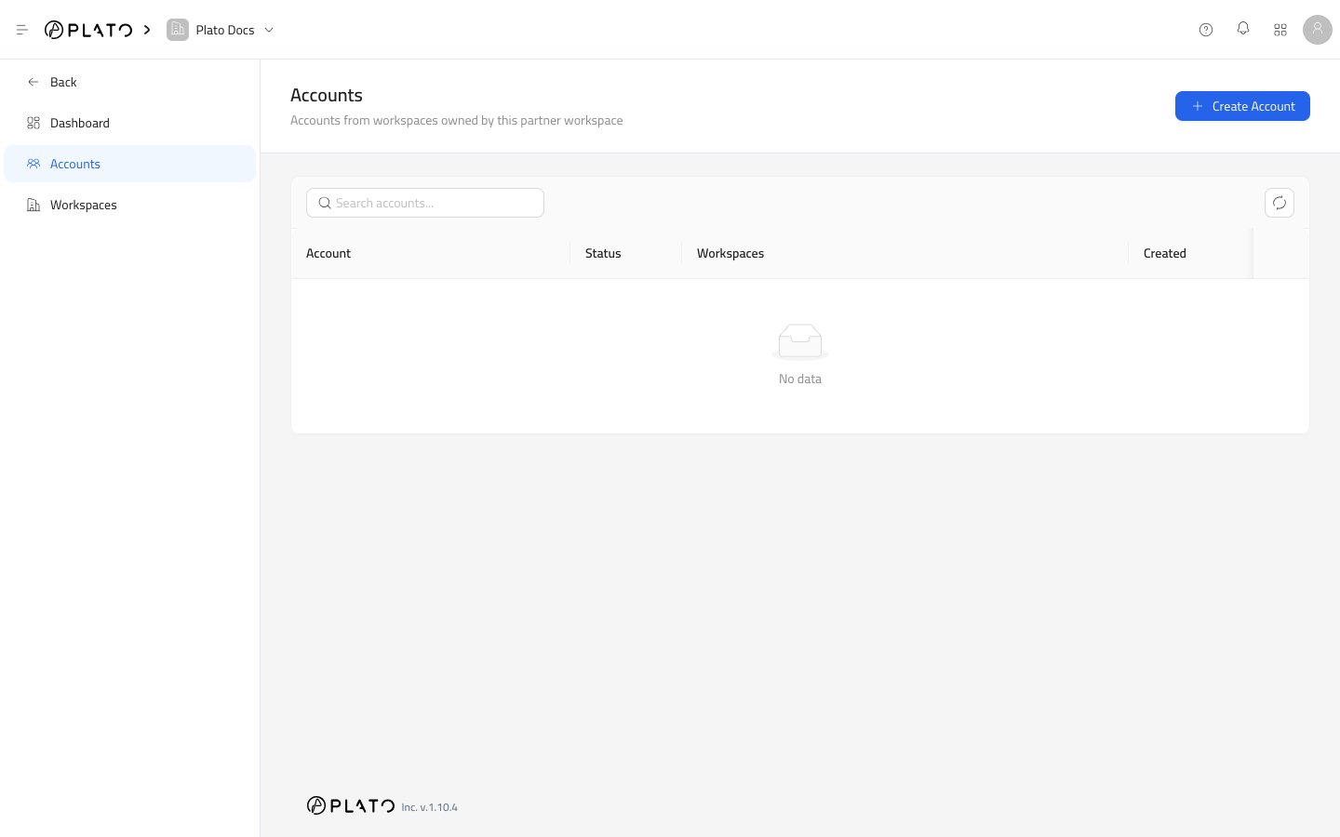
Task: Click the Plato Docs workspace avatar icon
Action: coord(178,30)
